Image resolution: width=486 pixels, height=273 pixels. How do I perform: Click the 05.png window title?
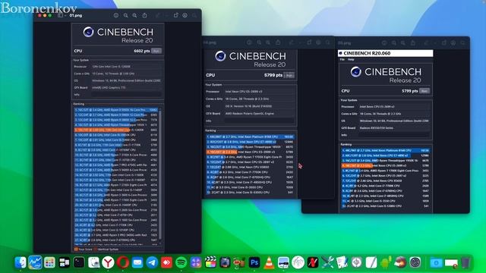tap(344, 43)
